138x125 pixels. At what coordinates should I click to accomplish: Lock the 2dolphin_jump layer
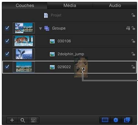click(133, 54)
